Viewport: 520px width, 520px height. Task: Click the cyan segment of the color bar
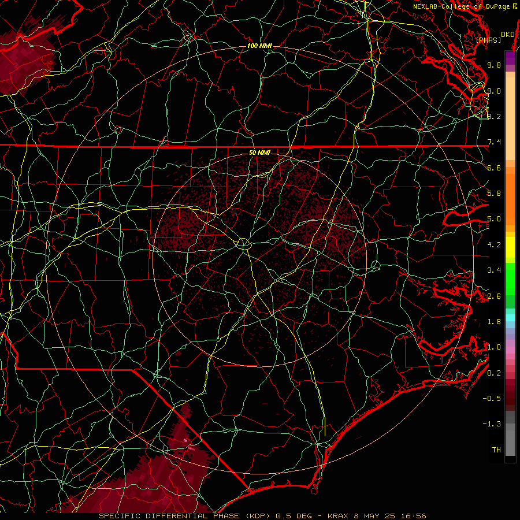coord(510,318)
